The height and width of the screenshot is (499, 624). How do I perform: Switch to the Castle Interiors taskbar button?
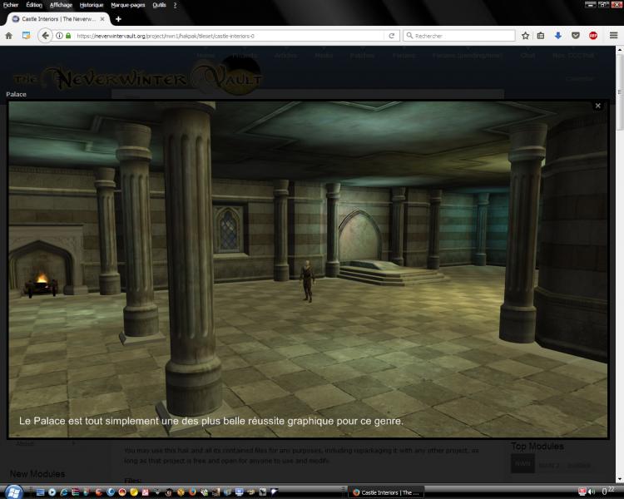[x=386, y=492]
